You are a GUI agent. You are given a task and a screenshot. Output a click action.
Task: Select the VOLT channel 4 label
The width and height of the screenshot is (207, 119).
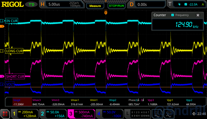[10, 84]
